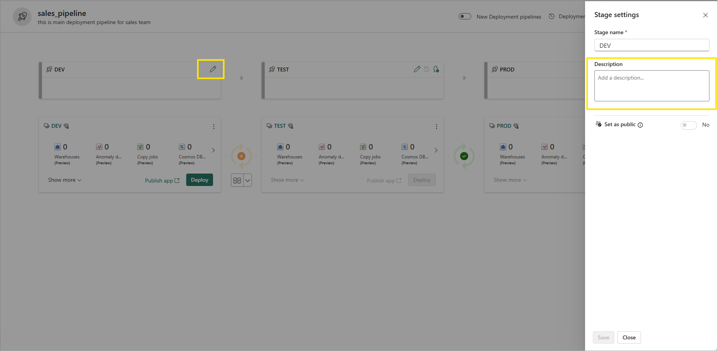Screen dimensions: 718x351
Task: Select the PROD stage header card
Action: tap(535, 80)
